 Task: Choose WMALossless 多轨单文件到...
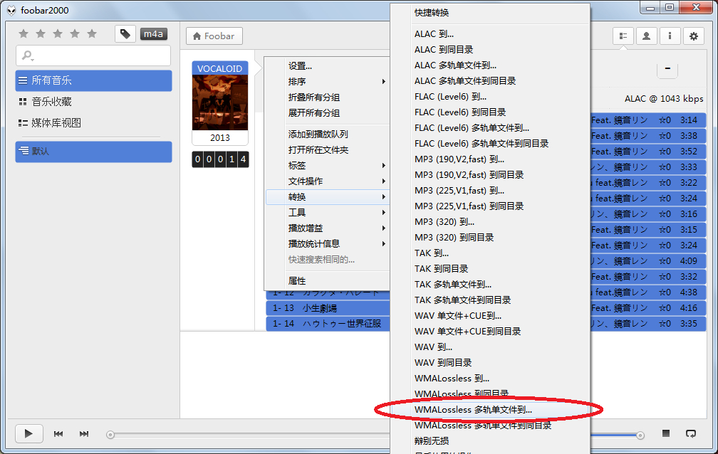(x=490, y=410)
